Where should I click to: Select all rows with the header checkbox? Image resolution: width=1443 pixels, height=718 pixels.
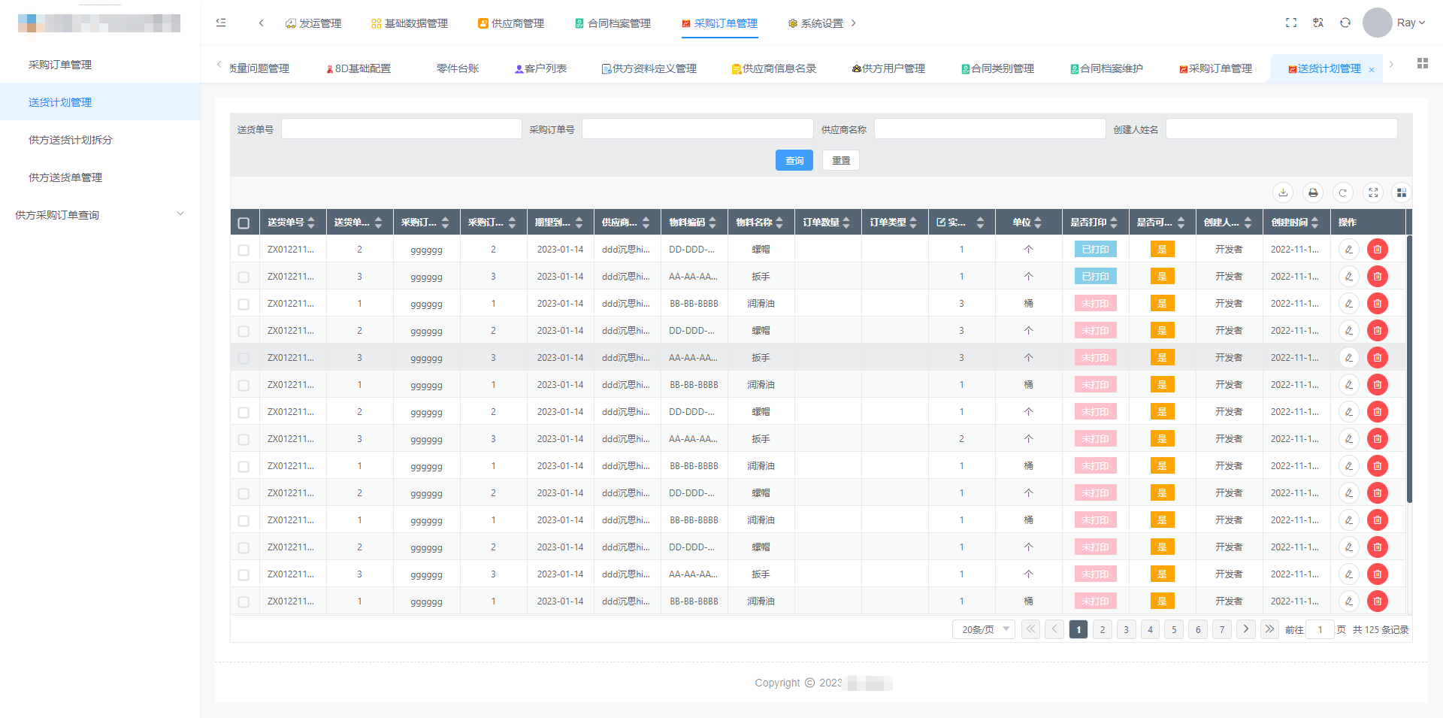click(x=244, y=223)
